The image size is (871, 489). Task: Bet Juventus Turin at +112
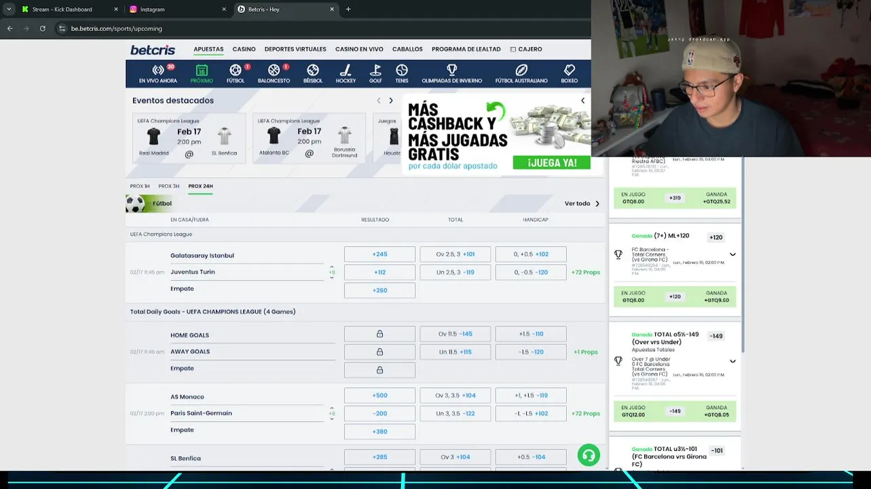pos(379,272)
